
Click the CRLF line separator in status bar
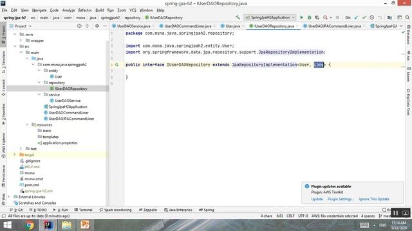(x=290, y=216)
